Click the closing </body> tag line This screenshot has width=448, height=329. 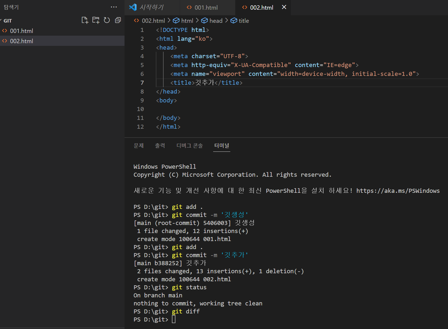(168, 118)
